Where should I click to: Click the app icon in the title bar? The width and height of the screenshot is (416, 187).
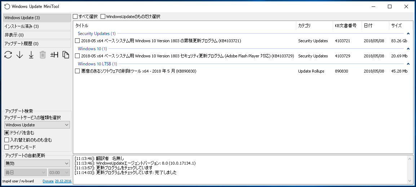point(7,6)
